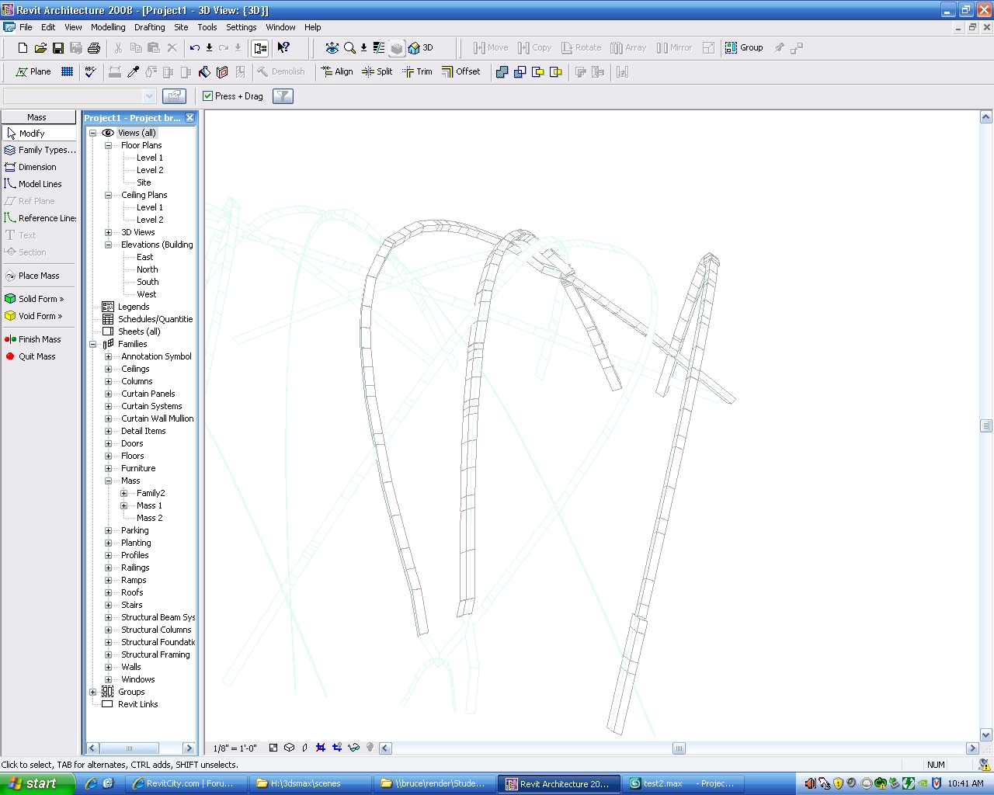Toggle the Press + Drag checkbox

tap(208, 96)
